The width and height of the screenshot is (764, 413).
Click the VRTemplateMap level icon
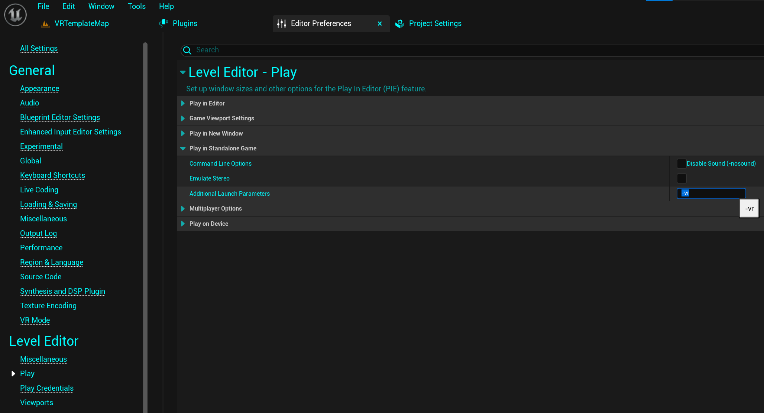(45, 24)
